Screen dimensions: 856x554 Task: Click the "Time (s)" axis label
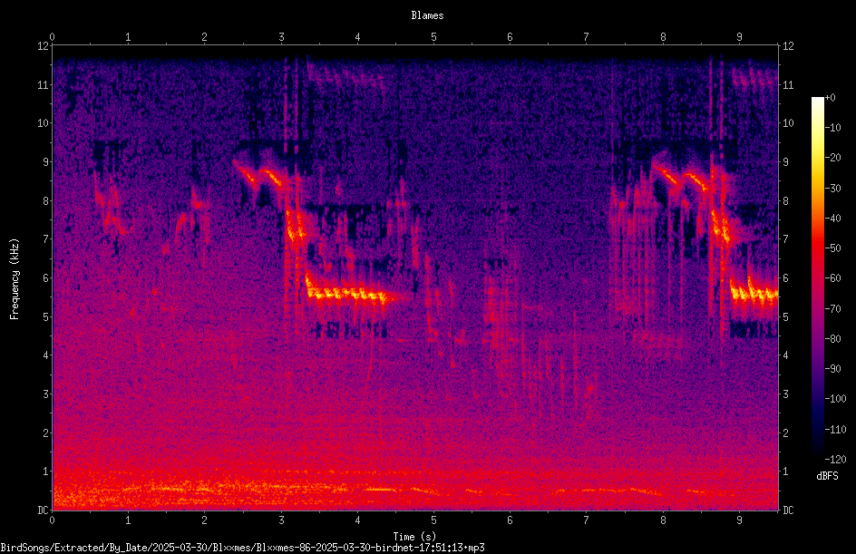(414, 537)
